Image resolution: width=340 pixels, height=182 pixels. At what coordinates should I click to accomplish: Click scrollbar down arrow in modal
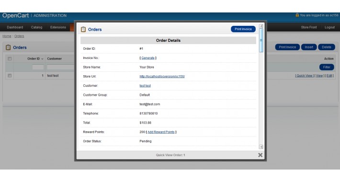coord(261,147)
